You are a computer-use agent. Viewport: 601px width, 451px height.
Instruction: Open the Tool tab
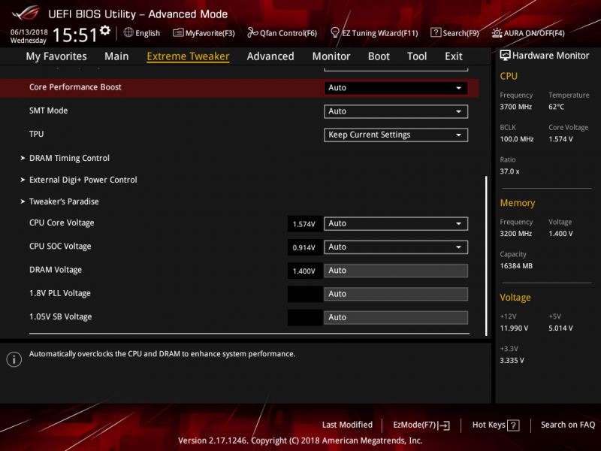point(417,56)
